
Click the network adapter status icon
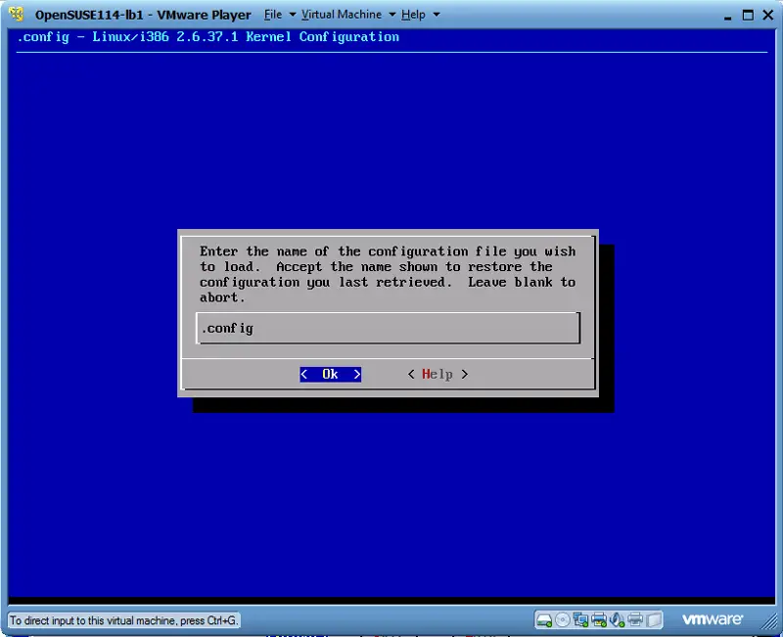(580, 619)
